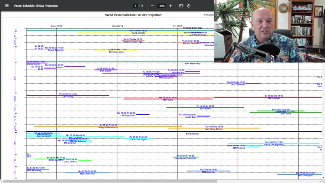Click the North Harbor label

pyautogui.click(x=192, y=134)
